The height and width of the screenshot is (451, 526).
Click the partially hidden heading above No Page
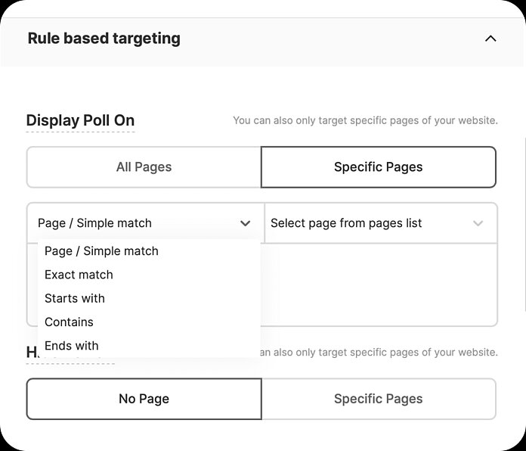[32, 353]
